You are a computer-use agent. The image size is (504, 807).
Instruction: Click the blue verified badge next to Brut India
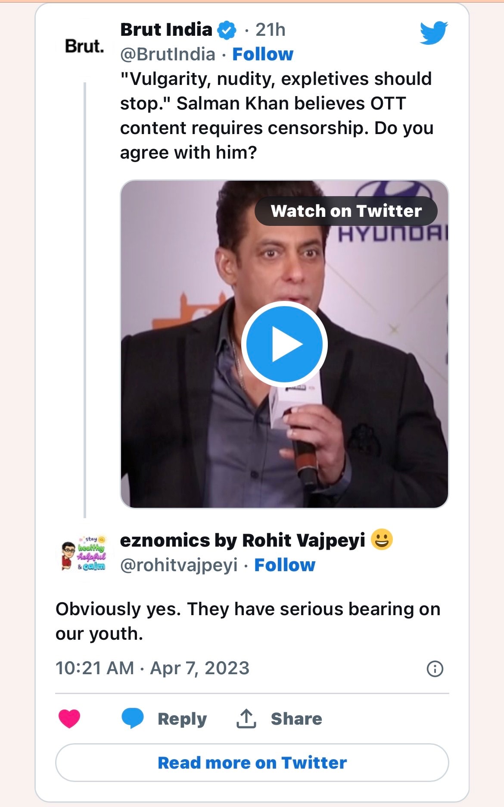[x=226, y=30]
